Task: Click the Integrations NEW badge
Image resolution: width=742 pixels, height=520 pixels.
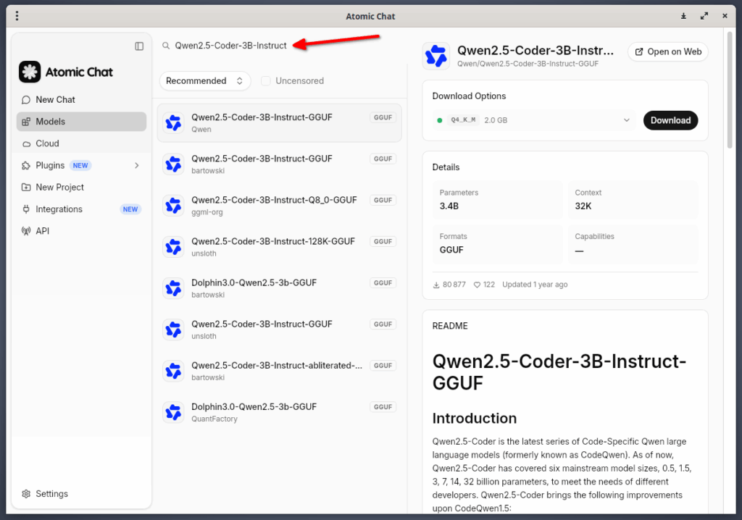Action: [x=130, y=209]
